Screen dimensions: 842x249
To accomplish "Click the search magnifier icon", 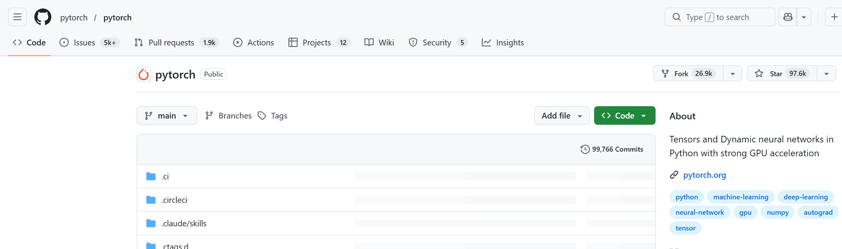I will coord(677,17).
